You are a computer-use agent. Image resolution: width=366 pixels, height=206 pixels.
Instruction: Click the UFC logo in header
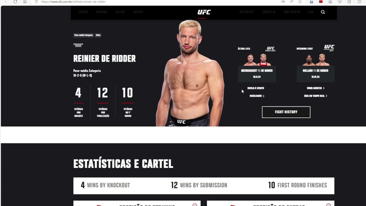[x=204, y=12]
